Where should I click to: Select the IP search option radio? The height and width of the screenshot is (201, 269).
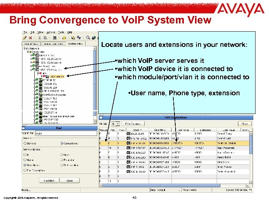click(x=25, y=155)
